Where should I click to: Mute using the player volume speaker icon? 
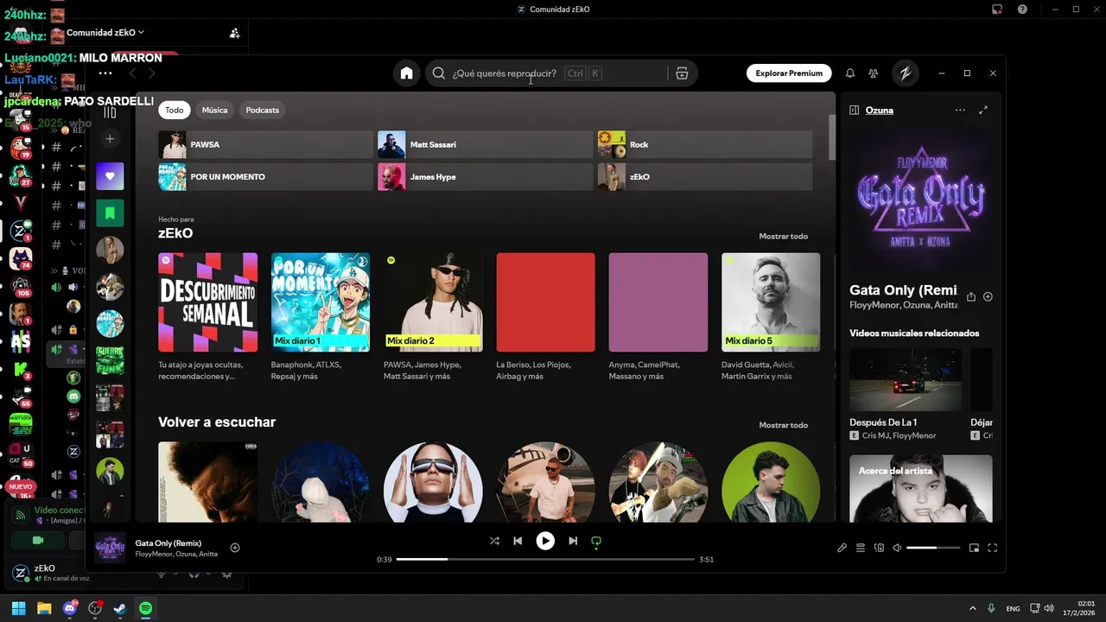pyautogui.click(x=897, y=548)
